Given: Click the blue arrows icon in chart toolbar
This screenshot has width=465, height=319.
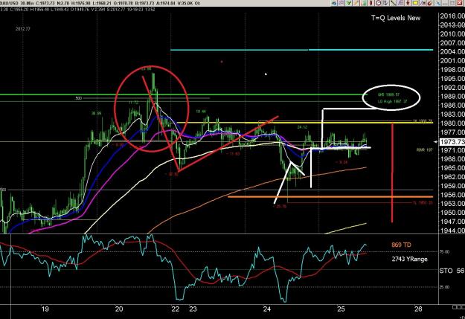Looking at the screenshot, I should (334, 3).
